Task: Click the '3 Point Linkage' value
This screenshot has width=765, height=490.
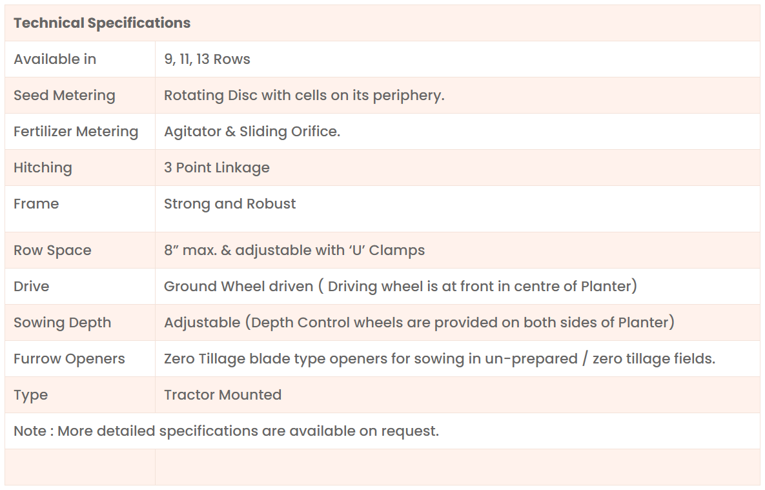Action: pos(217,168)
